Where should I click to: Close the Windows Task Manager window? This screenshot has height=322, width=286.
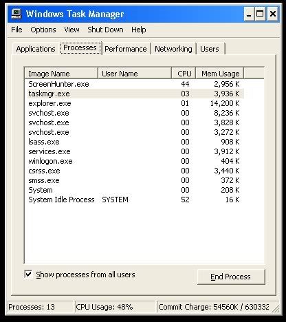point(272,14)
